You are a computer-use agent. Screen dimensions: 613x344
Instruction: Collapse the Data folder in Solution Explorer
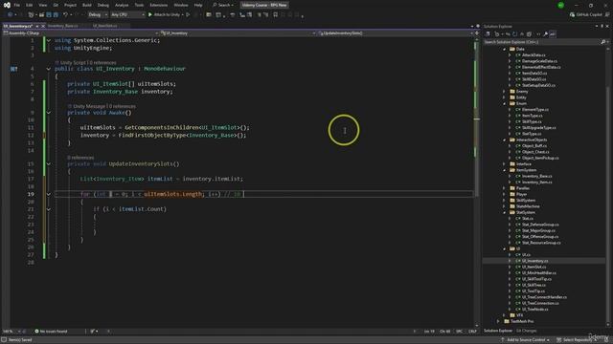[x=505, y=49]
